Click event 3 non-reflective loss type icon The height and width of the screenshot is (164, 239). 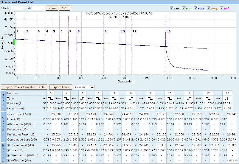[51, 98]
